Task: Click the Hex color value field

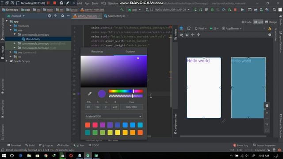Action: 131,107
